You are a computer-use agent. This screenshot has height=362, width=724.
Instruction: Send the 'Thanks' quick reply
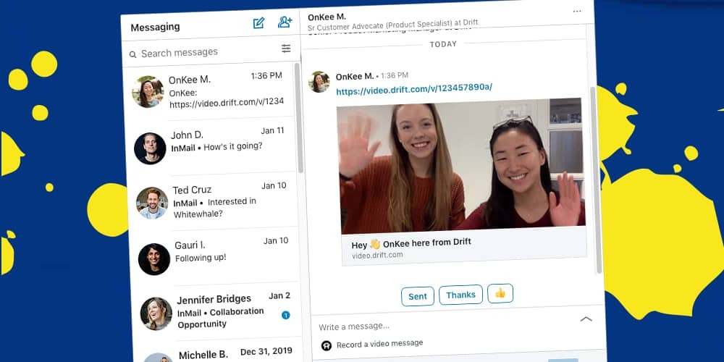(x=460, y=295)
